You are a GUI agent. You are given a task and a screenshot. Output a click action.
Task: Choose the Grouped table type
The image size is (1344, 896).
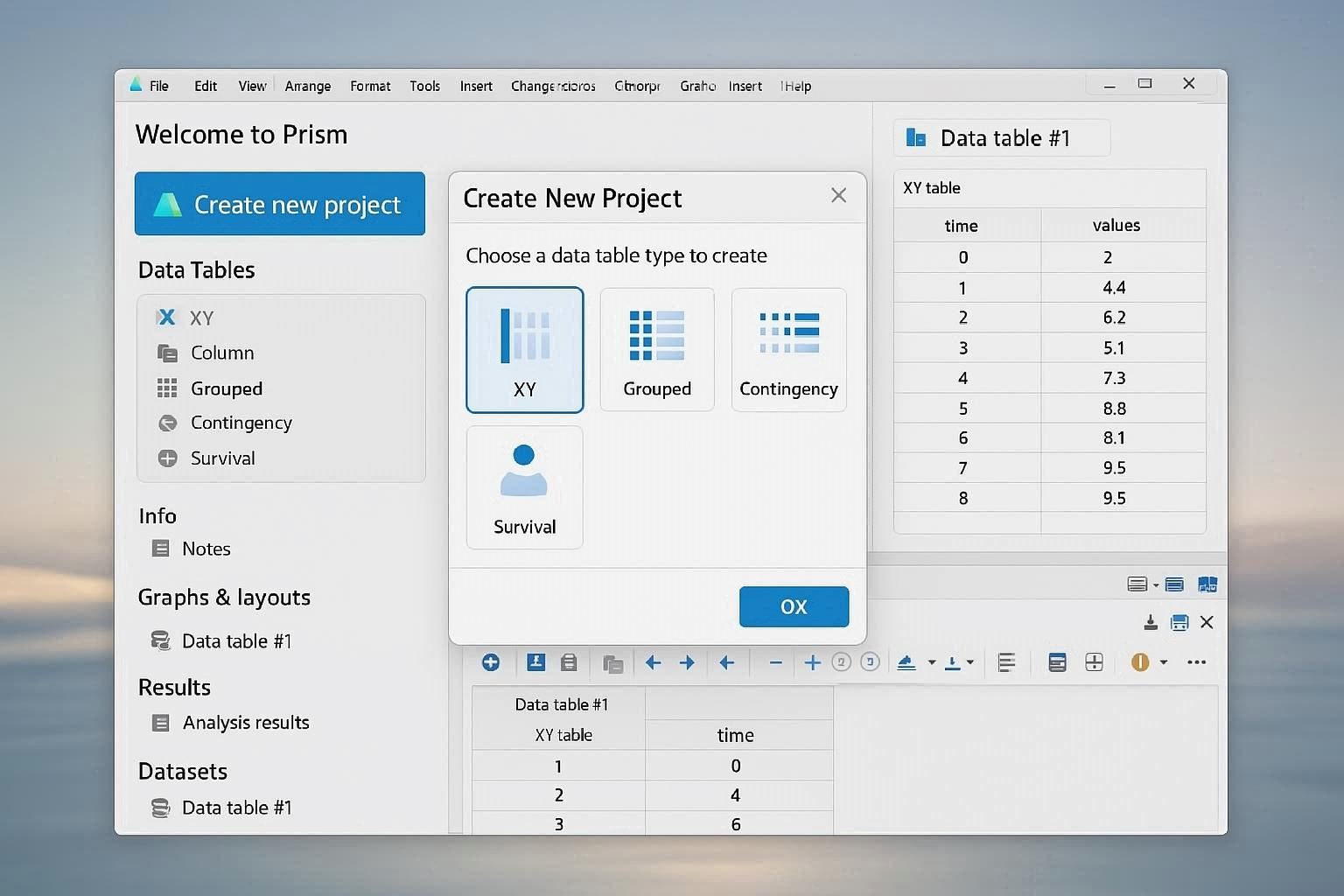coord(656,349)
